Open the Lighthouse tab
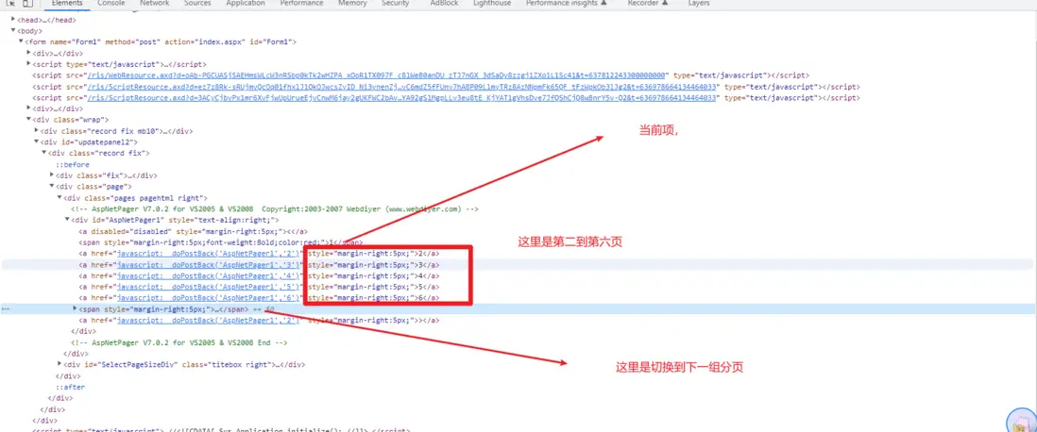1037x432 pixels. pos(492,4)
